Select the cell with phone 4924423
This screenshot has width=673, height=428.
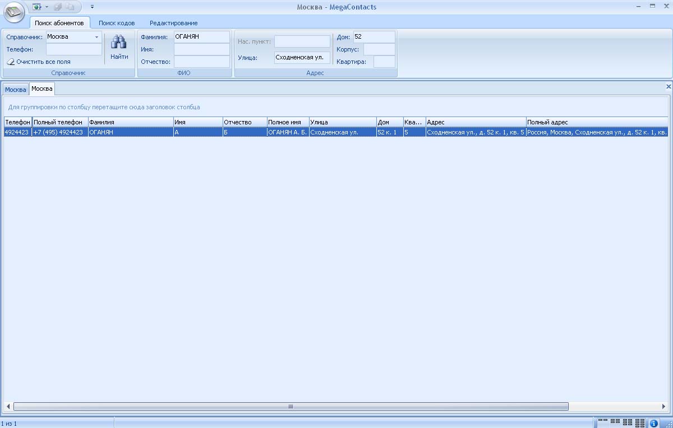[x=17, y=132]
